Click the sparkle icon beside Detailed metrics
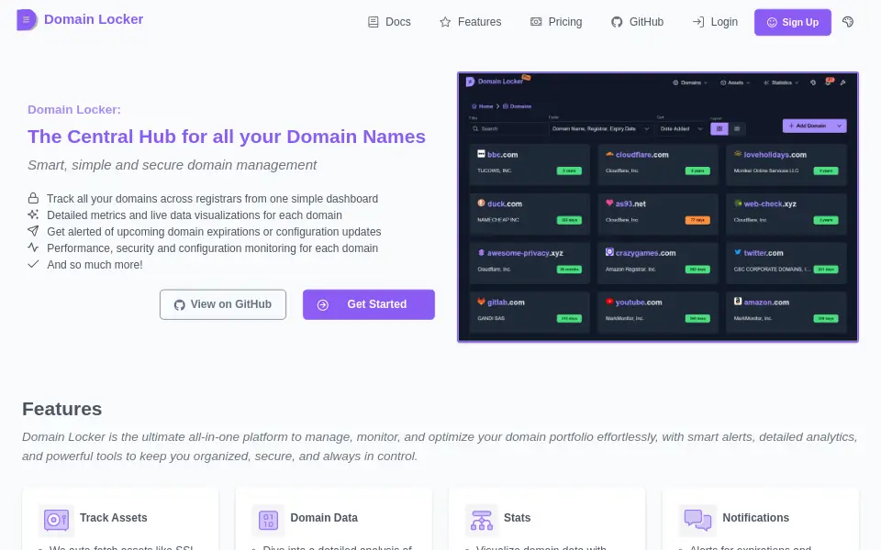The height and width of the screenshot is (550, 881). pyautogui.click(x=33, y=214)
